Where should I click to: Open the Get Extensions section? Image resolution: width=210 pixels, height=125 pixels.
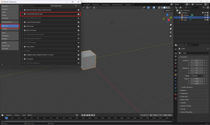tap(10, 22)
